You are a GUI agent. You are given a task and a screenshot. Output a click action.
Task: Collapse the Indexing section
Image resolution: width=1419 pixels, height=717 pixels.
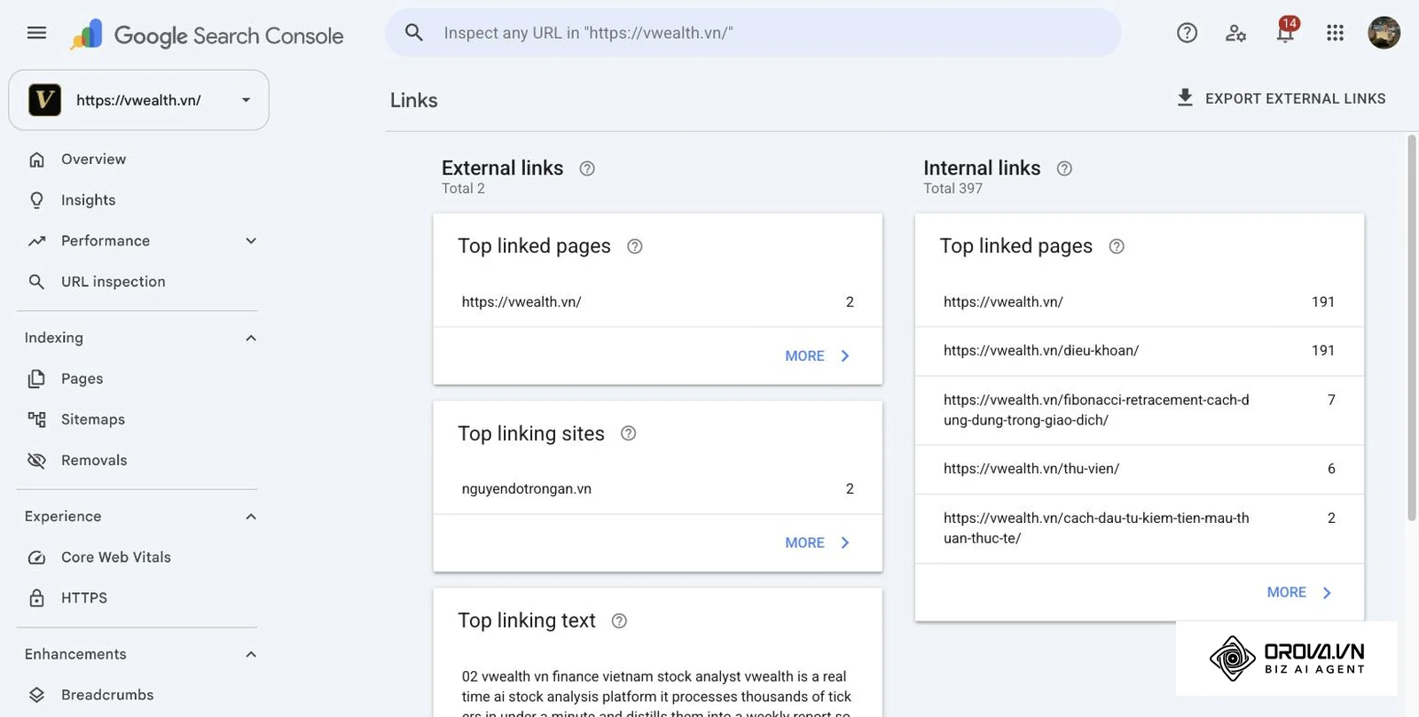[x=251, y=338]
